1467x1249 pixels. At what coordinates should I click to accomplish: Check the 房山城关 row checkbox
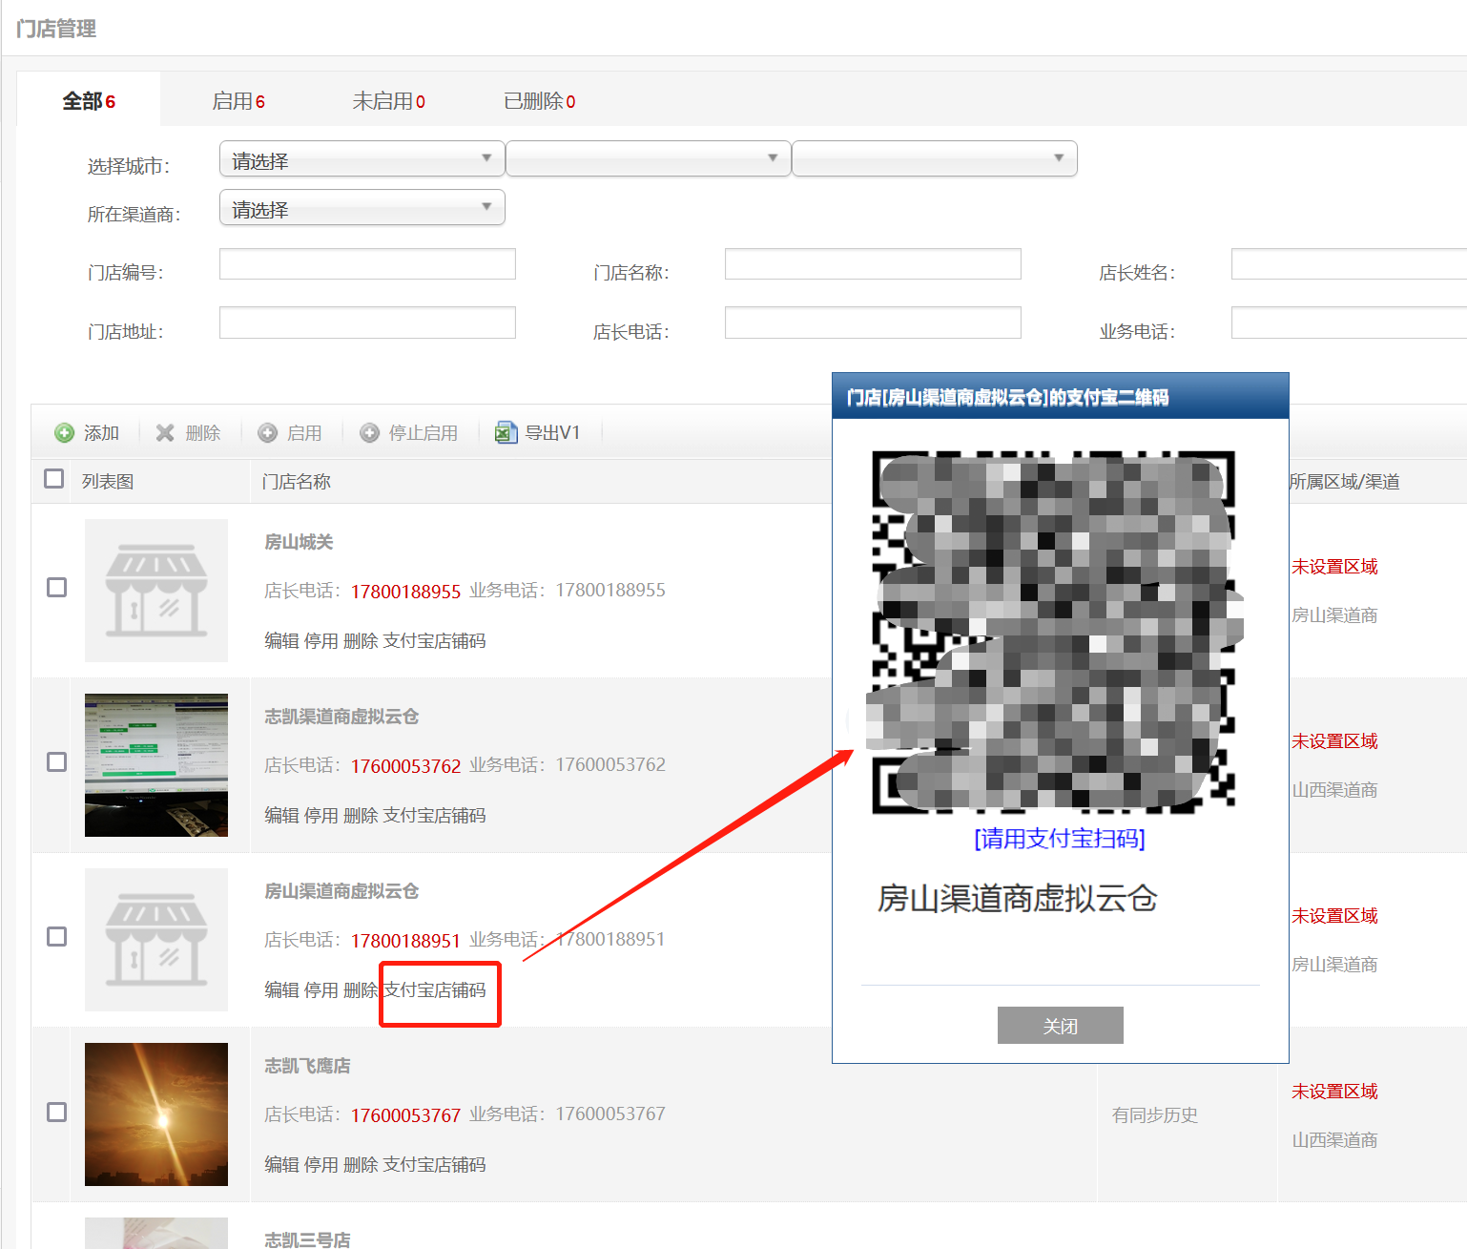[x=57, y=588]
